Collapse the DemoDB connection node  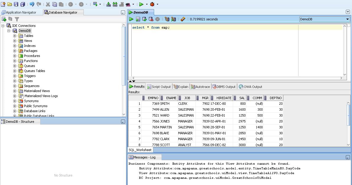(9, 31)
